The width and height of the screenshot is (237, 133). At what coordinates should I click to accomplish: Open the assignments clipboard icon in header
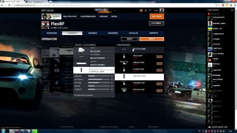[x=146, y=10]
